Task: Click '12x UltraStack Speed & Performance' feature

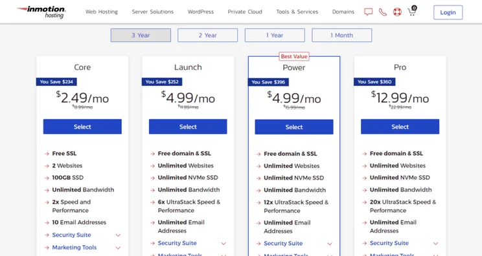Action: 295,206
